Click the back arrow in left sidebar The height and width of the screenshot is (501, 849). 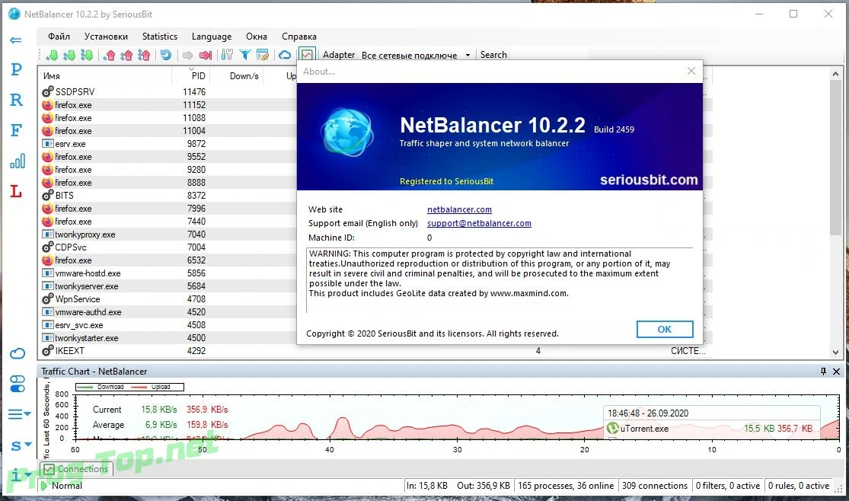16,40
